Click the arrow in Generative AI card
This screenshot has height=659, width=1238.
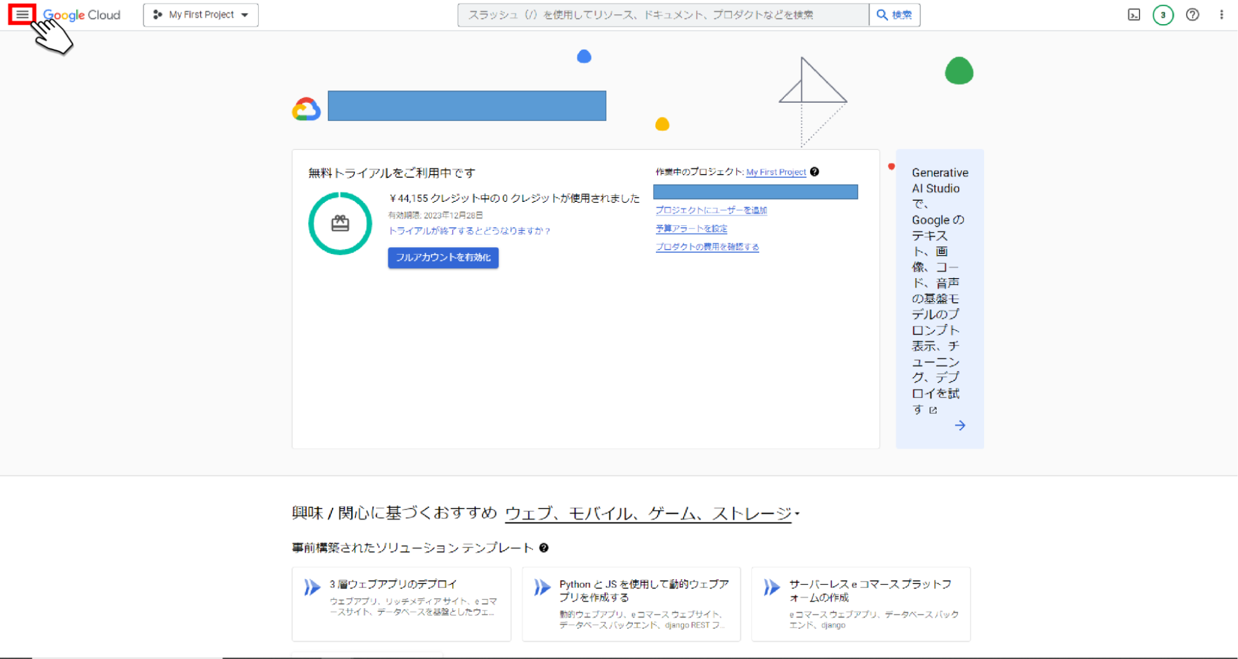(960, 426)
